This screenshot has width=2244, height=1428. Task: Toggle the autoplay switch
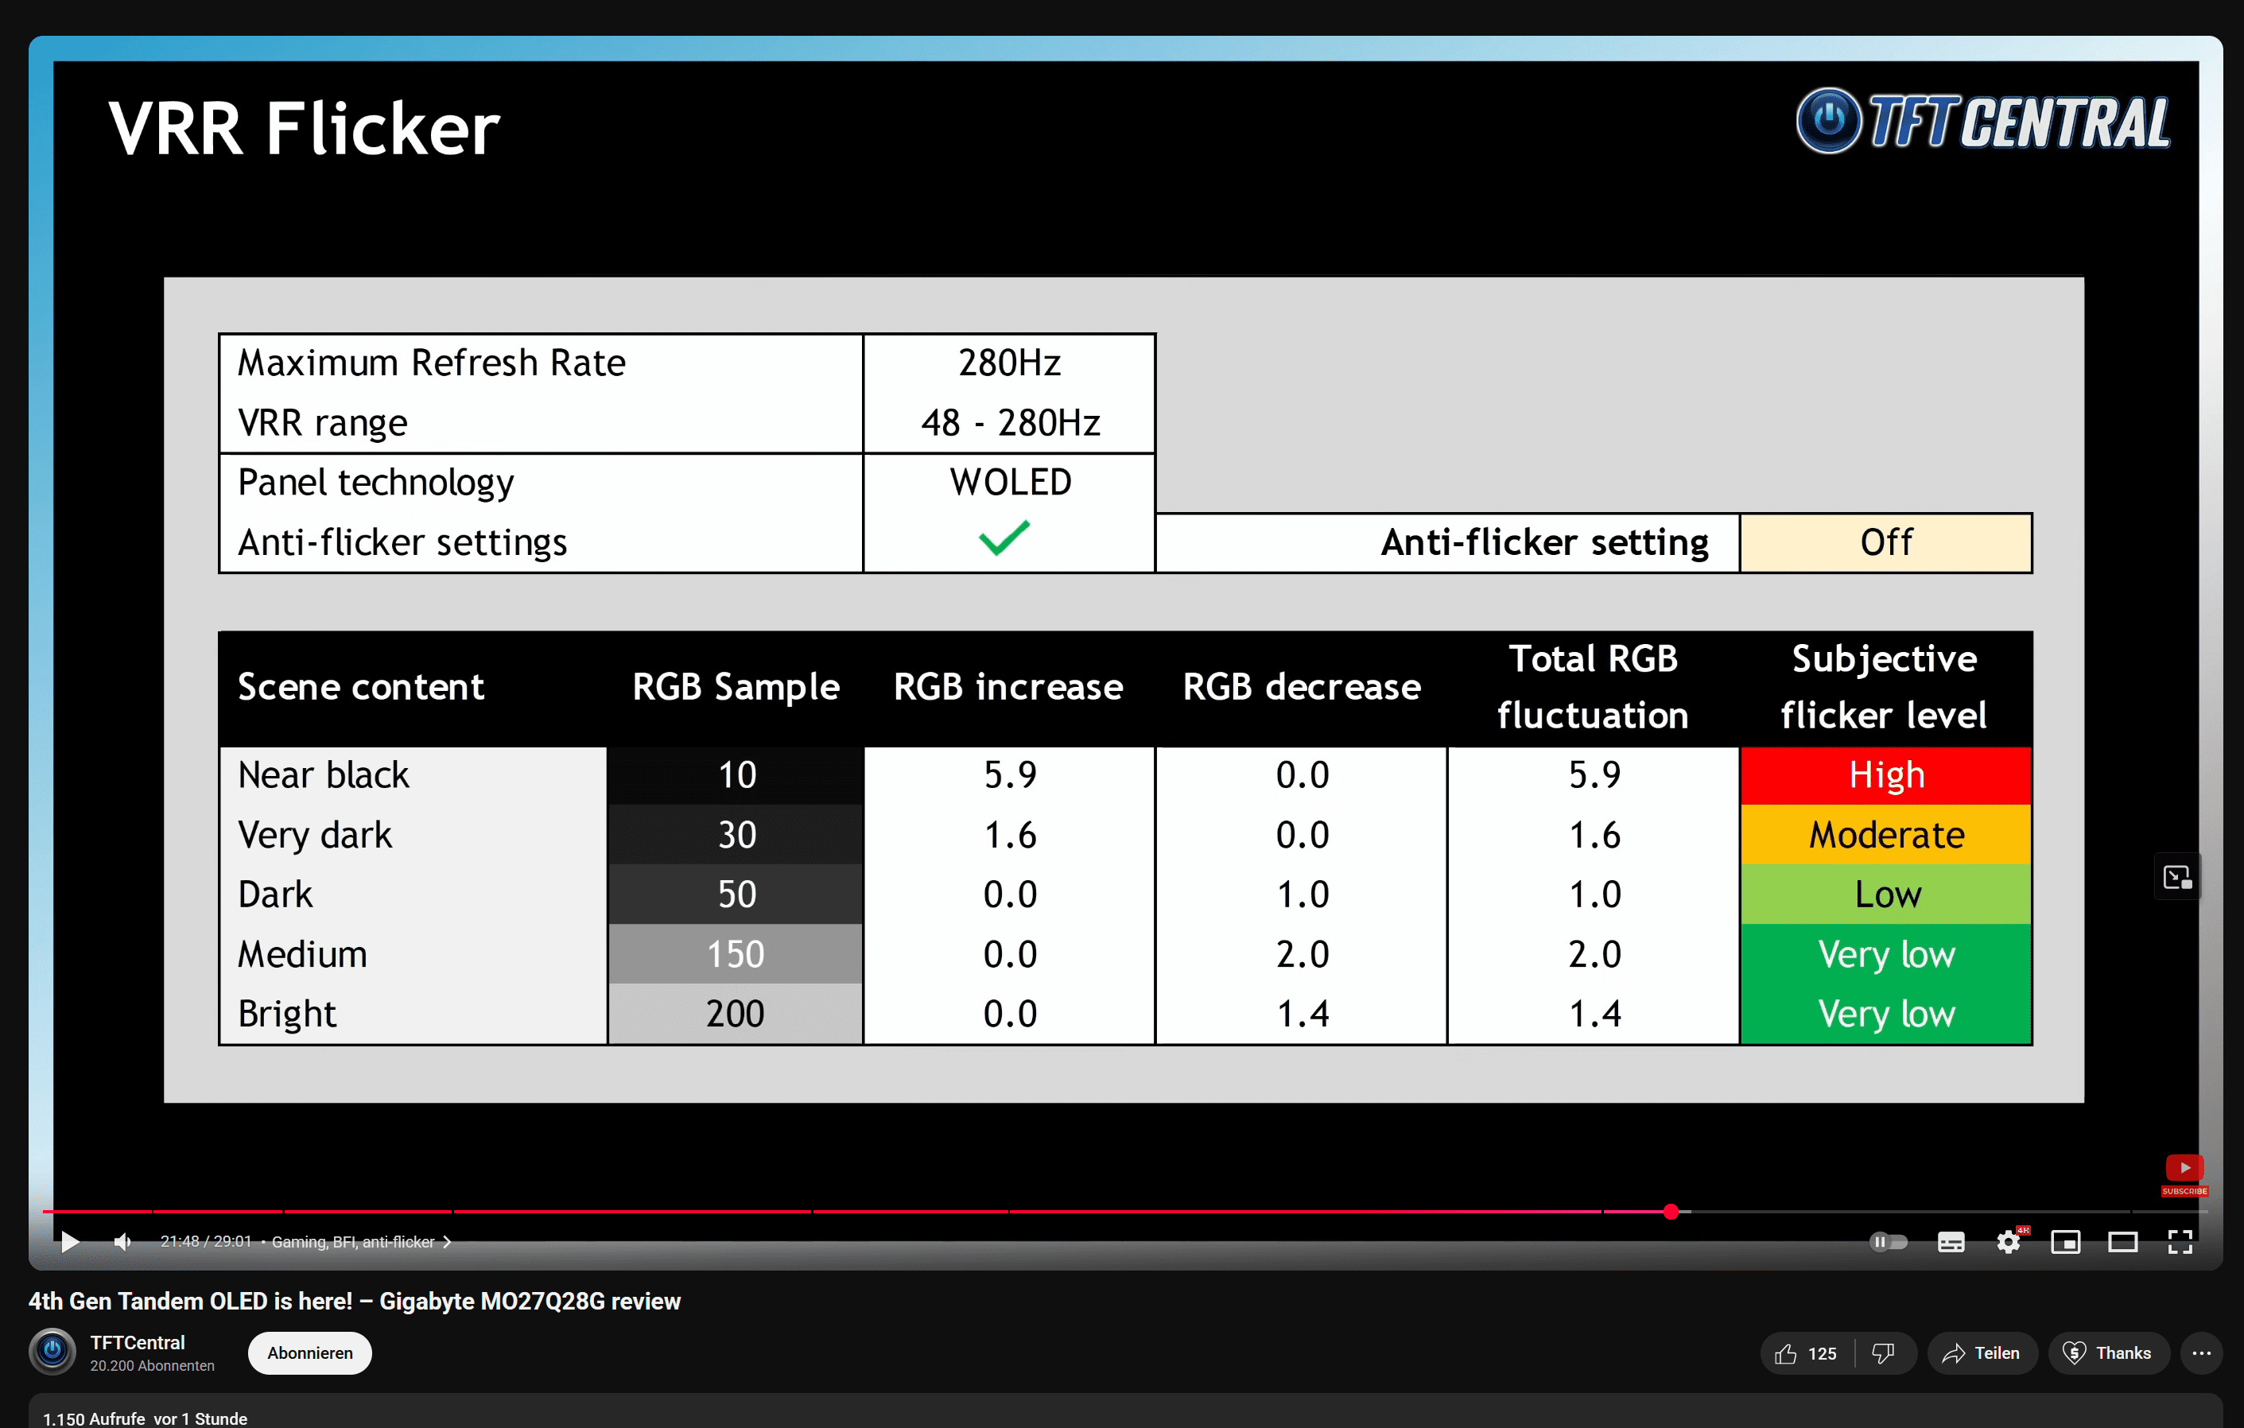(1888, 1242)
